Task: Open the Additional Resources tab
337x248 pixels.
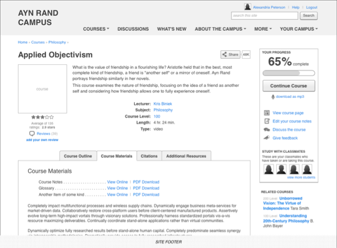Action: [186, 156]
